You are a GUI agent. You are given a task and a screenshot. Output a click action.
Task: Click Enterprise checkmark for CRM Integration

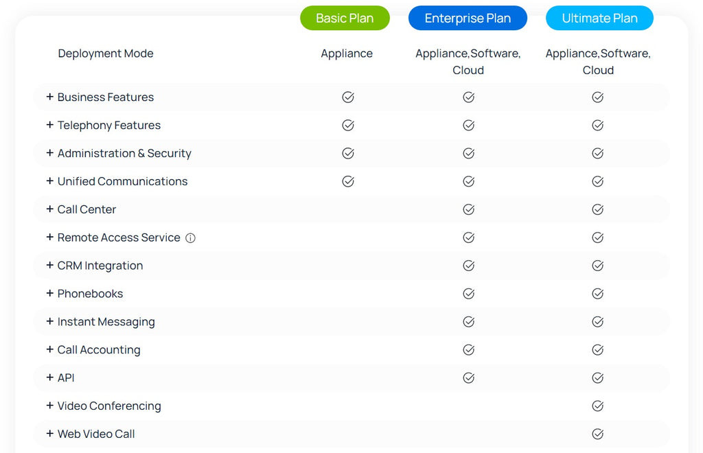[468, 266]
